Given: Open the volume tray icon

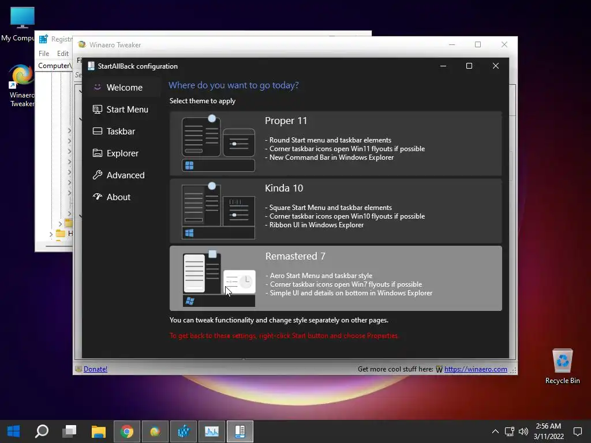Looking at the screenshot, I should (523, 431).
